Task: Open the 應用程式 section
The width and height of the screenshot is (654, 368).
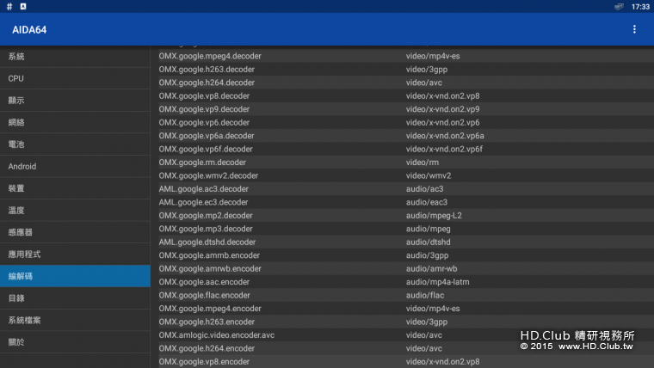Action: click(x=75, y=255)
